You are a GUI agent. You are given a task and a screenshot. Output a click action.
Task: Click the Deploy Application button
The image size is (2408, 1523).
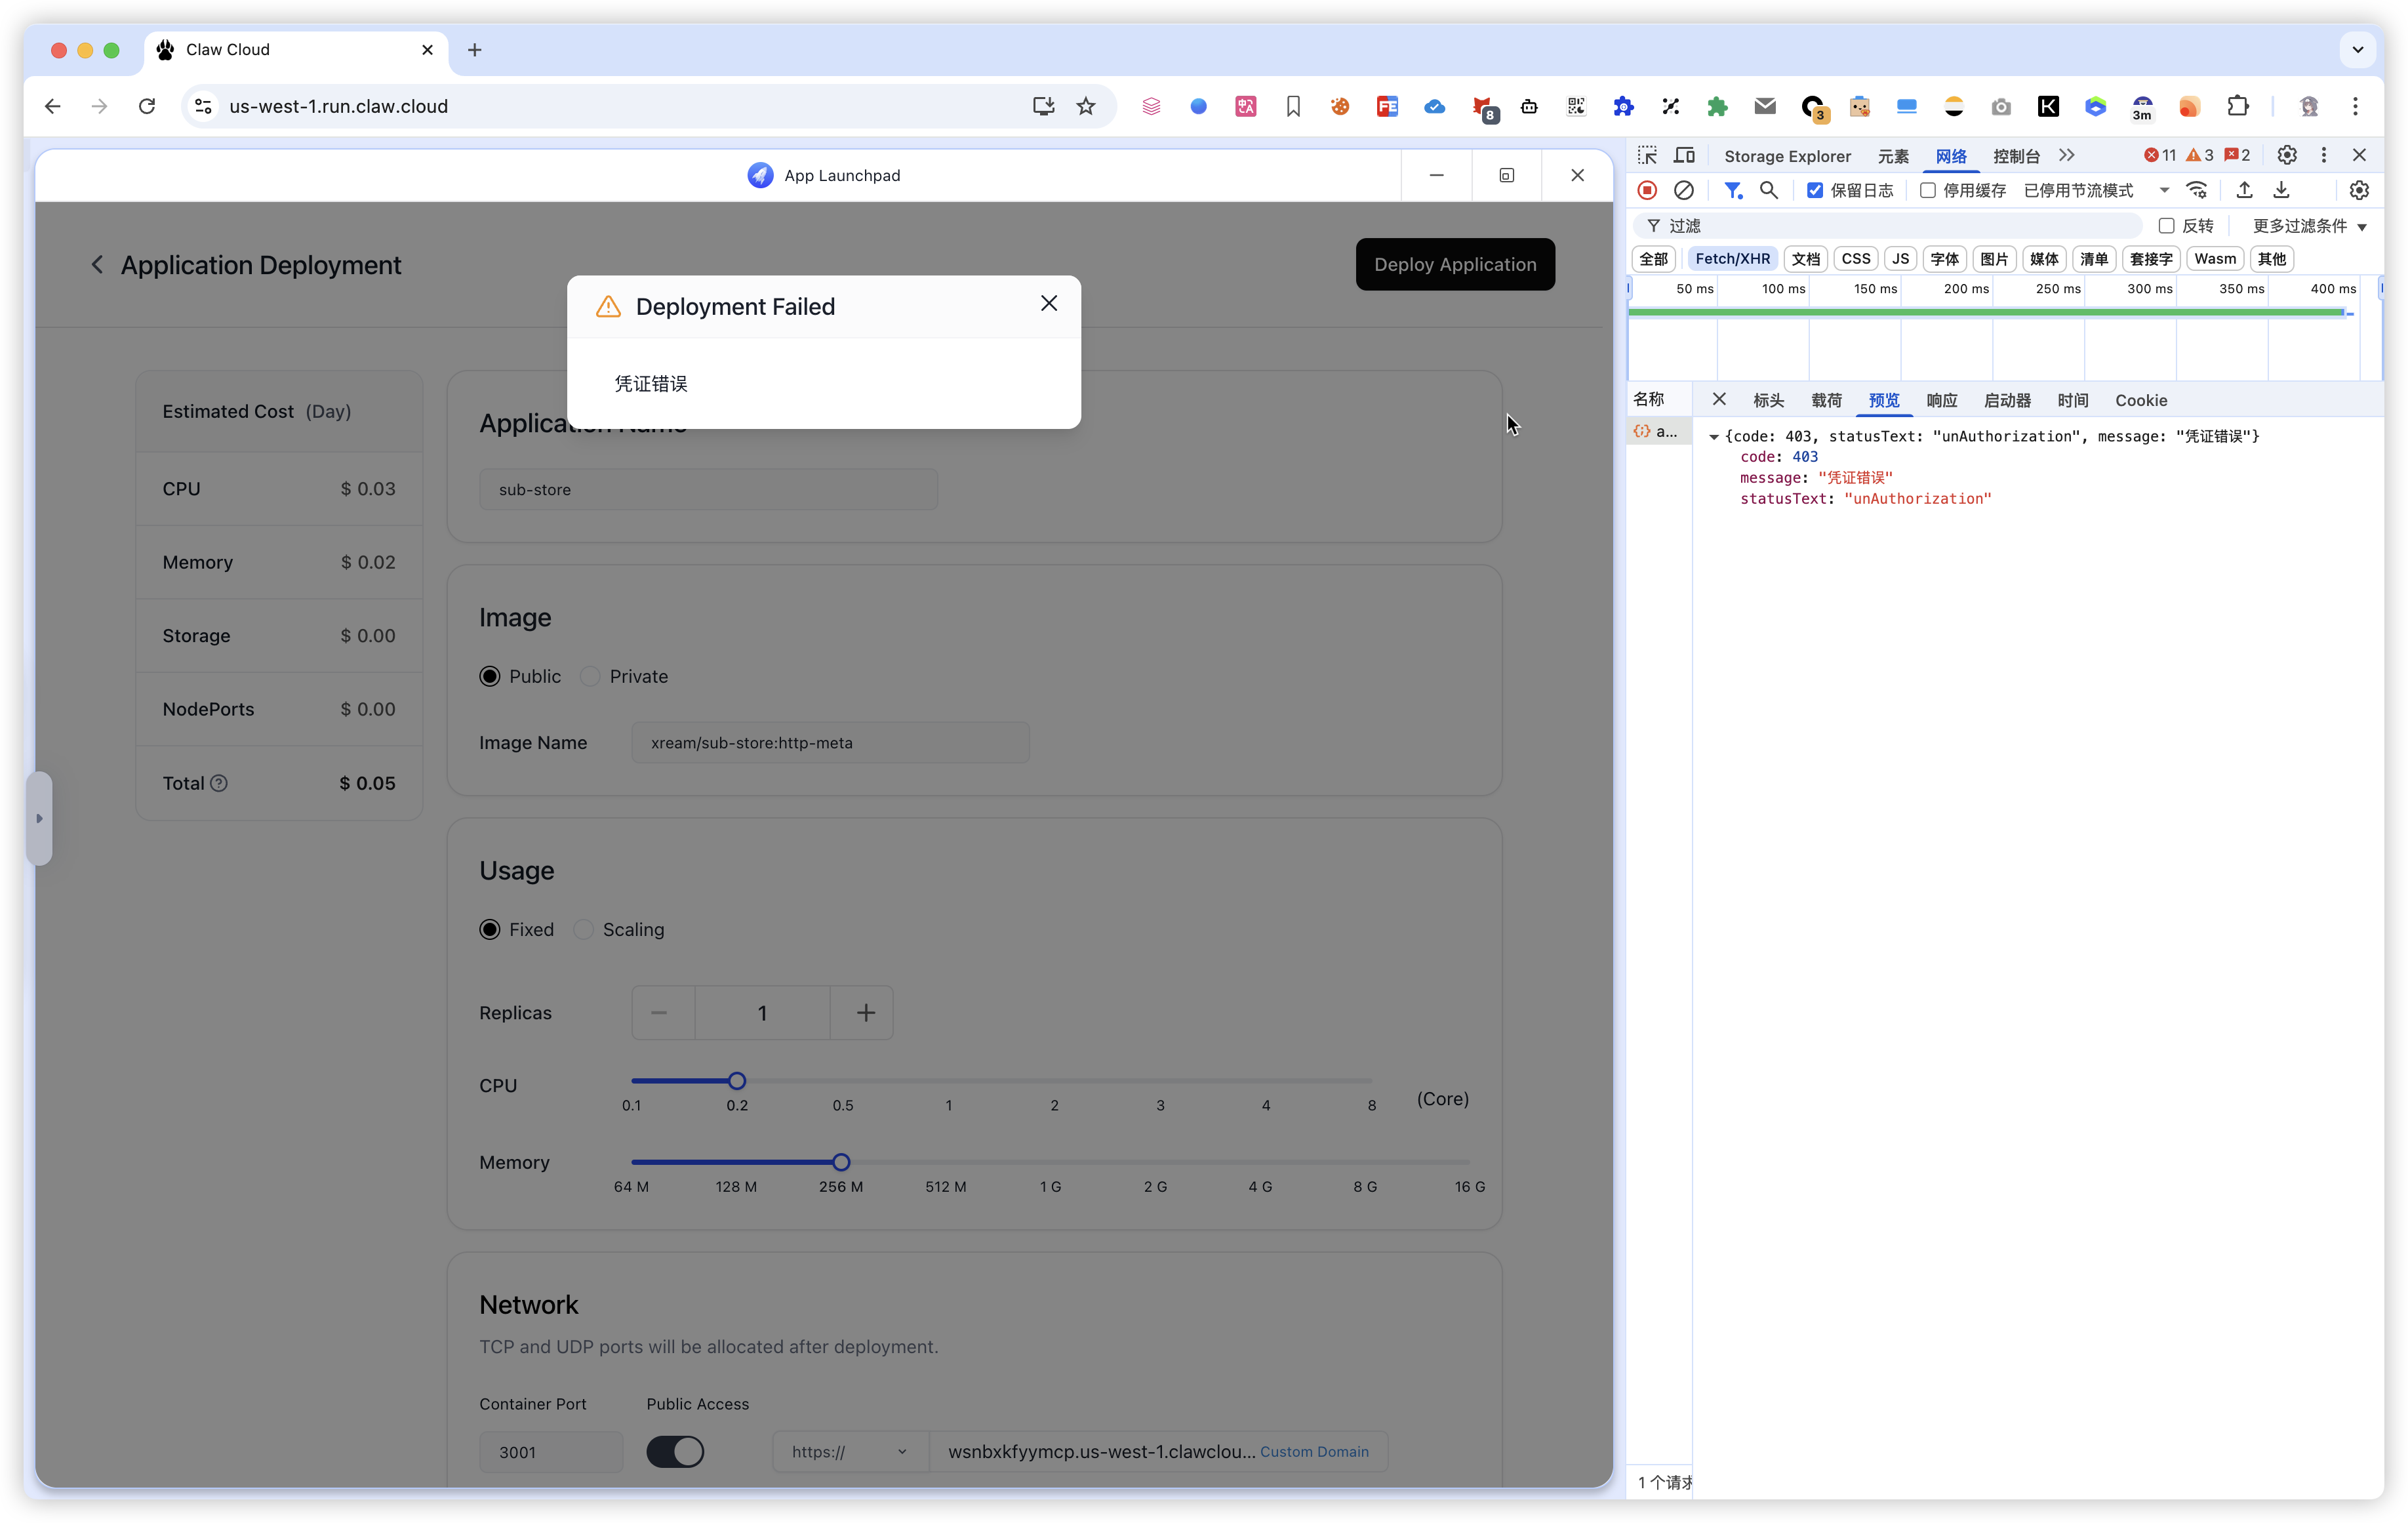pyautogui.click(x=1455, y=264)
